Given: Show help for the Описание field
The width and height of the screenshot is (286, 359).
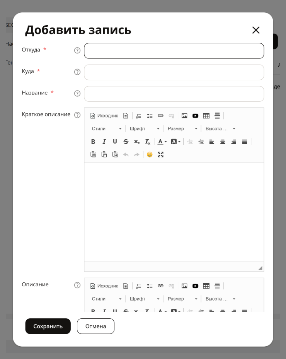Looking at the screenshot, I should point(77,285).
